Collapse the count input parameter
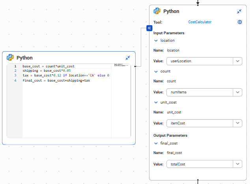This screenshot has width=250, height=184. click(x=156, y=72)
